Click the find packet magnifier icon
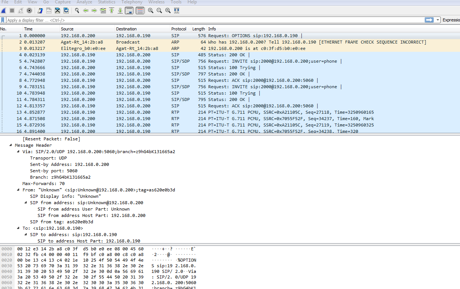The height and width of the screenshot is (289, 460). 77,11
